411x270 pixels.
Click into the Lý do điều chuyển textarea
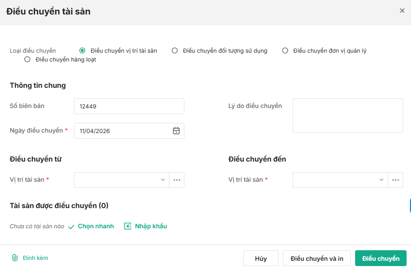click(x=348, y=115)
